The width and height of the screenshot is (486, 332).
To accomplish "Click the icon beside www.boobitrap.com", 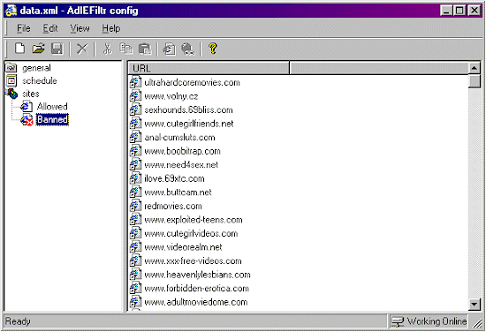I will (135, 151).
